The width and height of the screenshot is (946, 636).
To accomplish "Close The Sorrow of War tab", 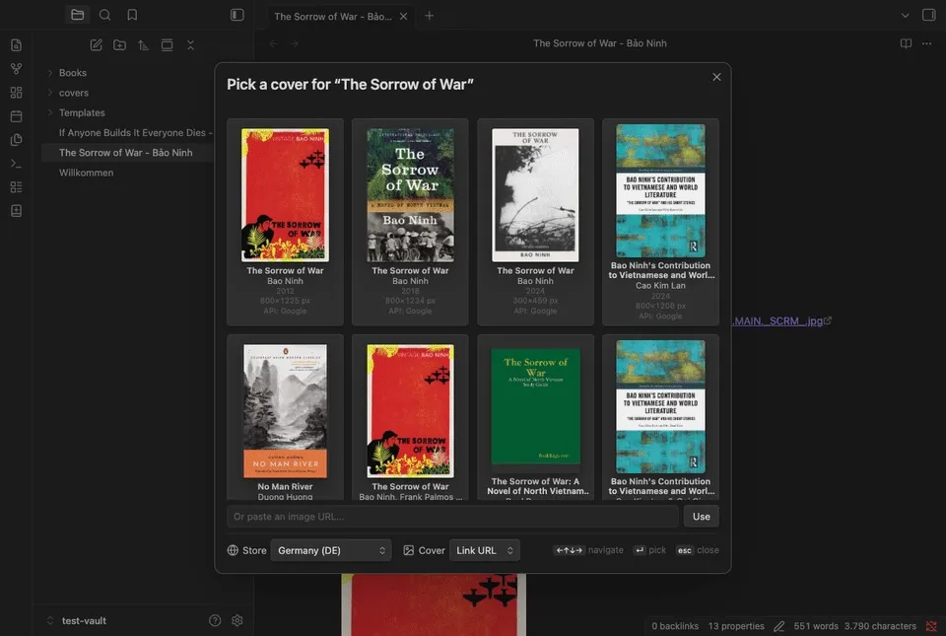I will [x=404, y=17].
